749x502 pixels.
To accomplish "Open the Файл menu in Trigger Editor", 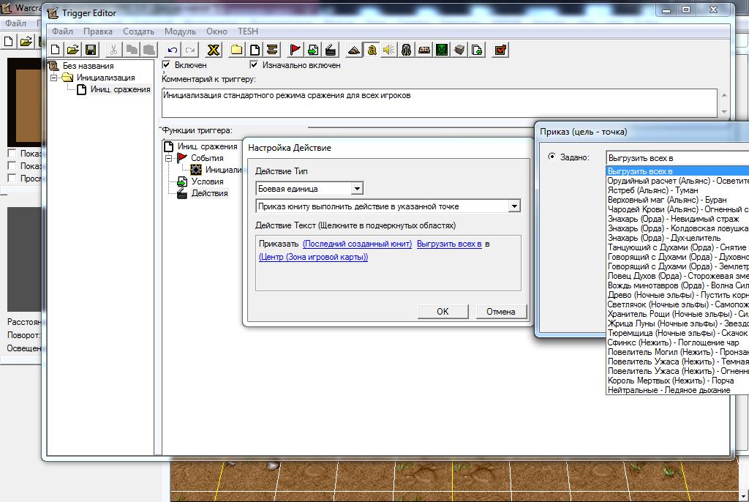I will [62, 31].
